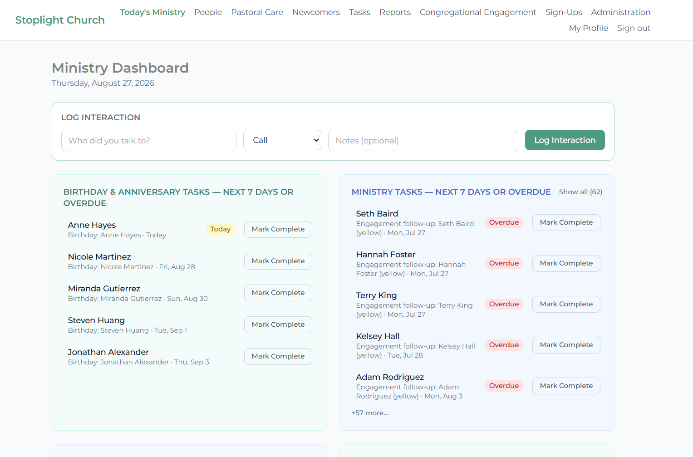The height and width of the screenshot is (457, 693).
Task: Click the Overdue badge for Terry King
Action: 504,304
